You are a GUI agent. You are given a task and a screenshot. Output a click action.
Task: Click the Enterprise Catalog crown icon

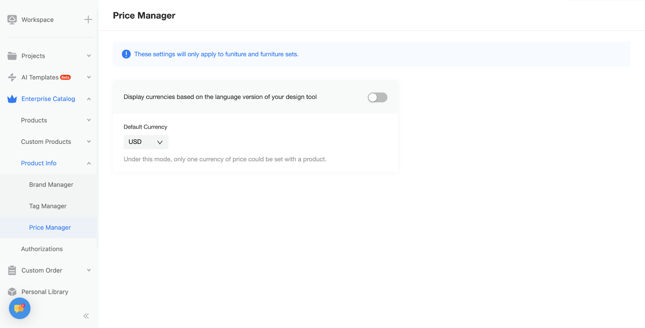click(12, 99)
